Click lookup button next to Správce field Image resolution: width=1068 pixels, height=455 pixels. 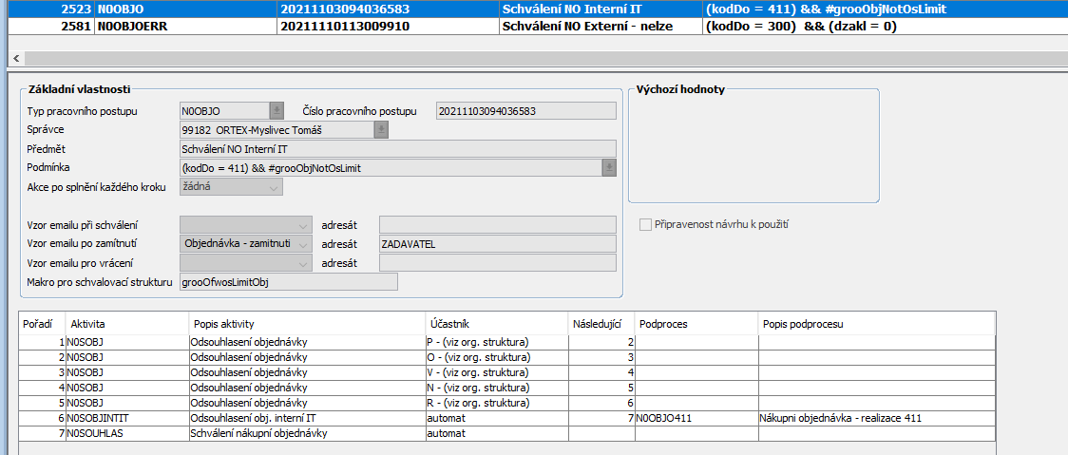pyautogui.click(x=381, y=129)
